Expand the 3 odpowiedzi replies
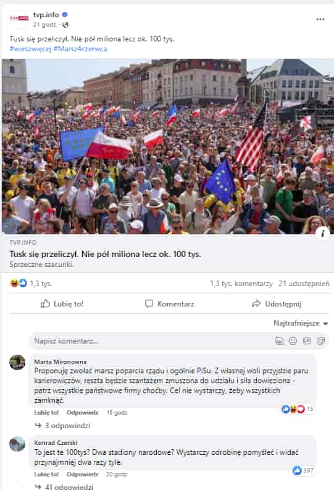The image size is (334, 490). [x=62, y=425]
